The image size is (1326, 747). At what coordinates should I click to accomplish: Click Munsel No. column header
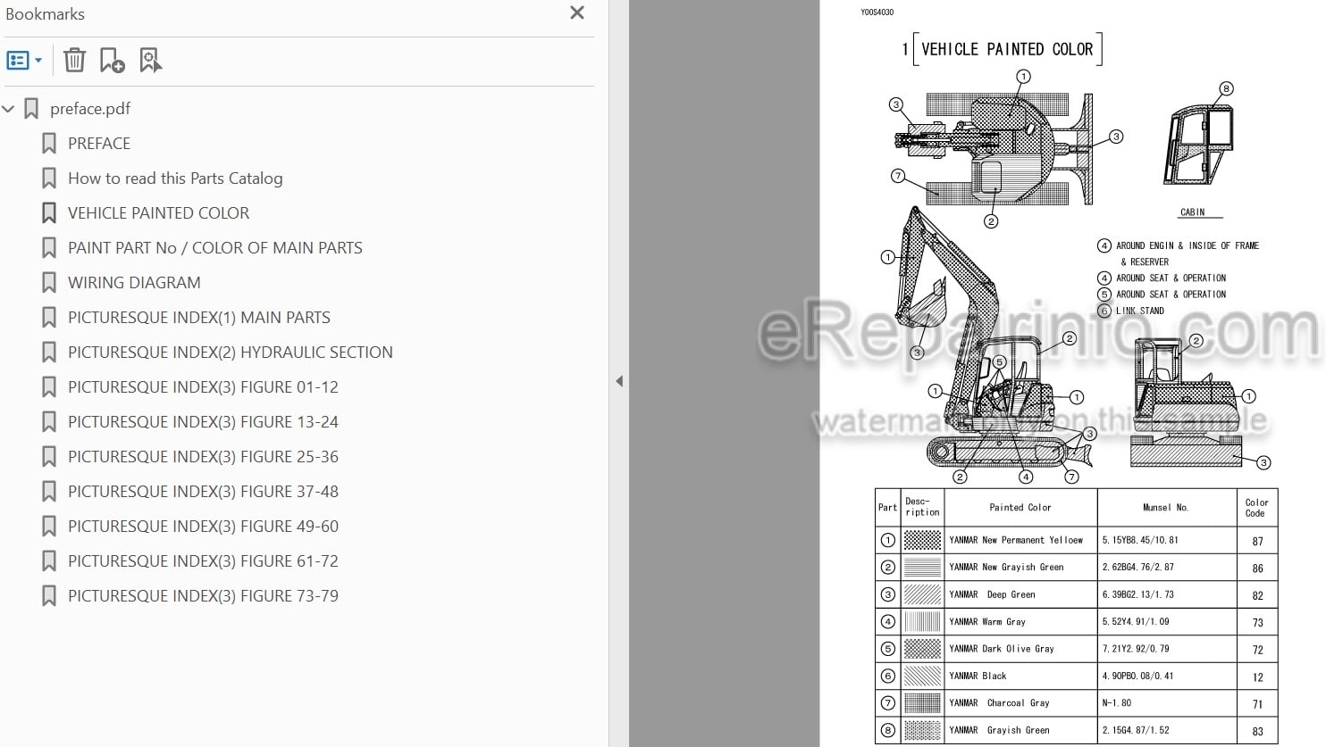[1166, 508]
